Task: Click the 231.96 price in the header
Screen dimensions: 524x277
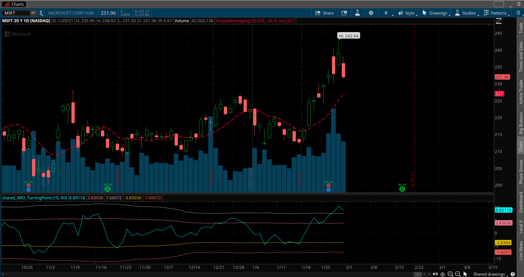Action: tap(108, 13)
